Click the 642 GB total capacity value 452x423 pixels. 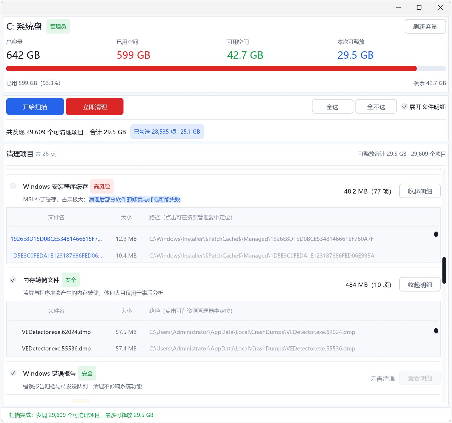[x=23, y=55]
